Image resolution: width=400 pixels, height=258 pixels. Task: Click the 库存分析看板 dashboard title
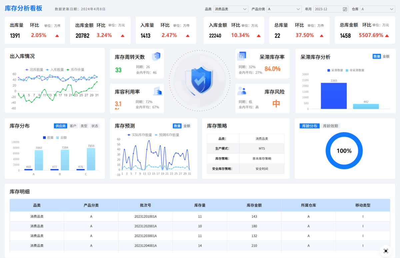tap(23, 8)
